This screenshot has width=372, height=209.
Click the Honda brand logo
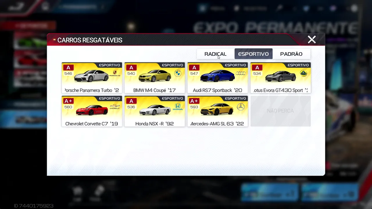178,107
